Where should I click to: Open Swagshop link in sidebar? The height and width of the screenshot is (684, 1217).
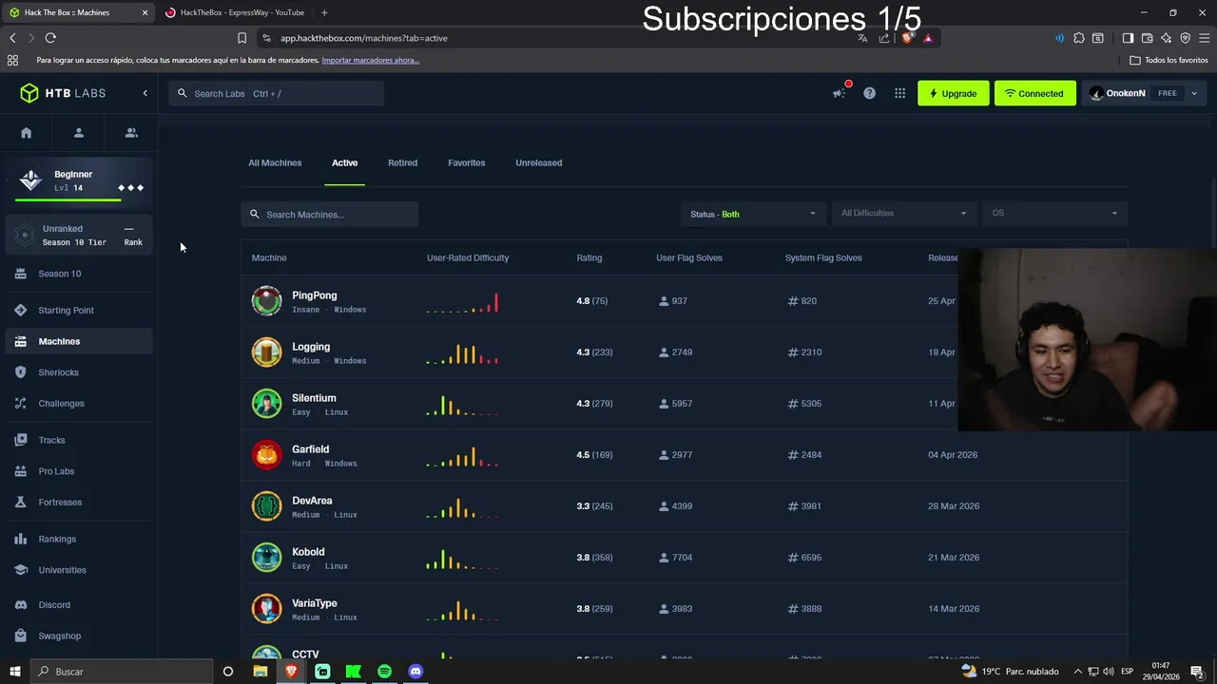pyautogui.click(x=78, y=636)
